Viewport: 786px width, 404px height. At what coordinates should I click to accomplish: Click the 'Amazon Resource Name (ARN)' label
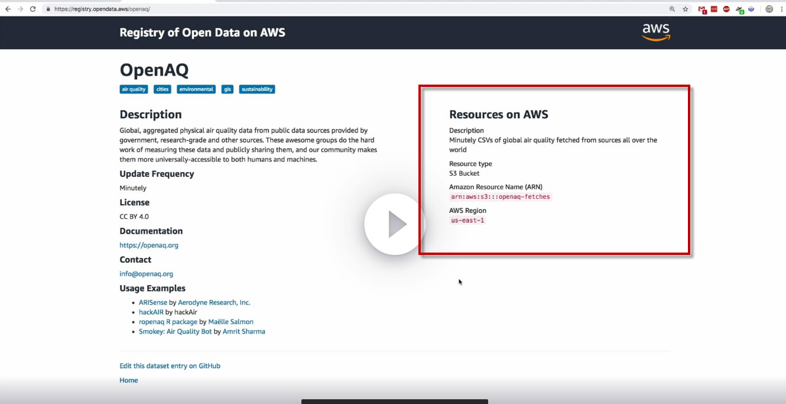click(x=496, y=187)
